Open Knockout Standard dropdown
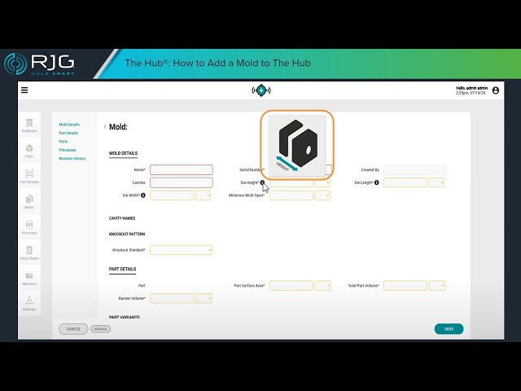 coord(181,250)
